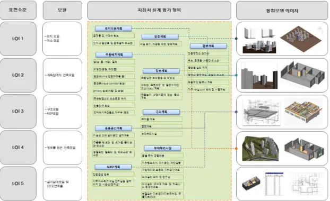Select the 부대복리시설 blue category box
330x201 pixels.
click(x=162, y=148)
